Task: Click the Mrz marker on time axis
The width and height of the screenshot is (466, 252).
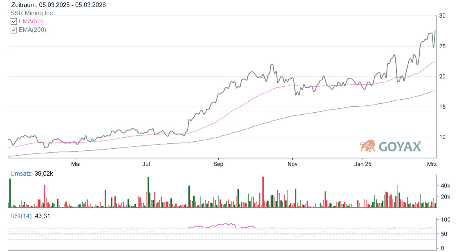Action: (432, 164)
